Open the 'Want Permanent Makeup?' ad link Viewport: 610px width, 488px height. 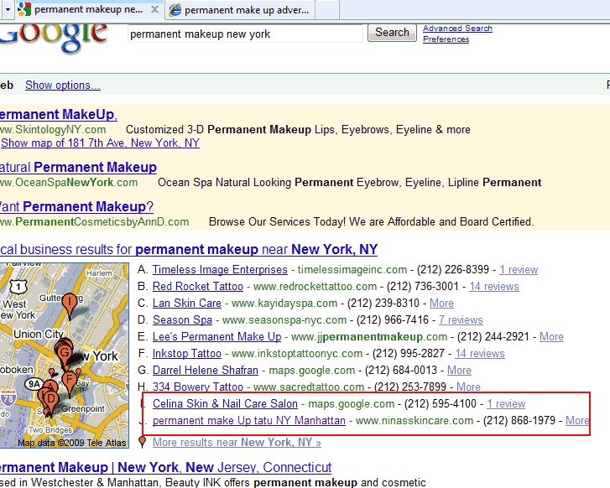pyautogui.click(x=76, y=206)
